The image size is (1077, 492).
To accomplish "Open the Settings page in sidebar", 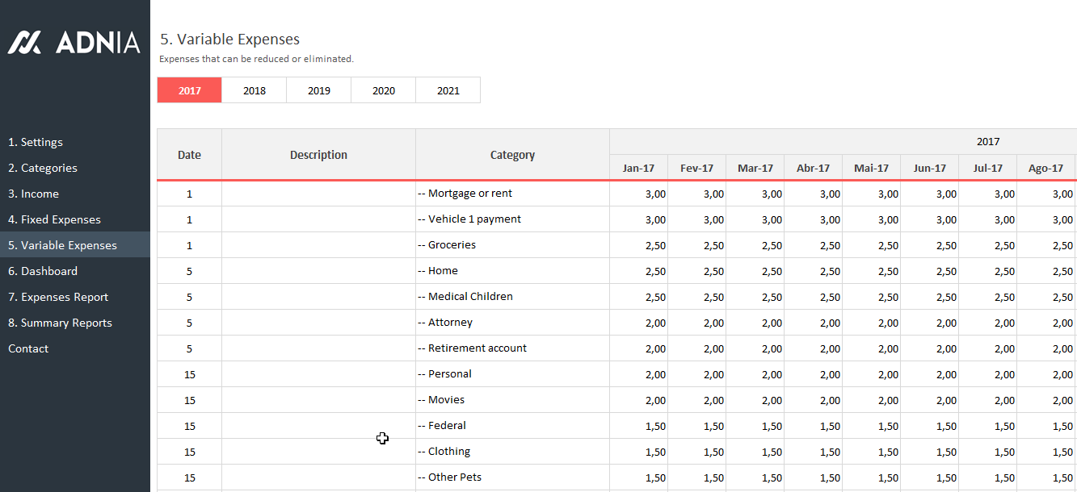I will pos(36,142).
